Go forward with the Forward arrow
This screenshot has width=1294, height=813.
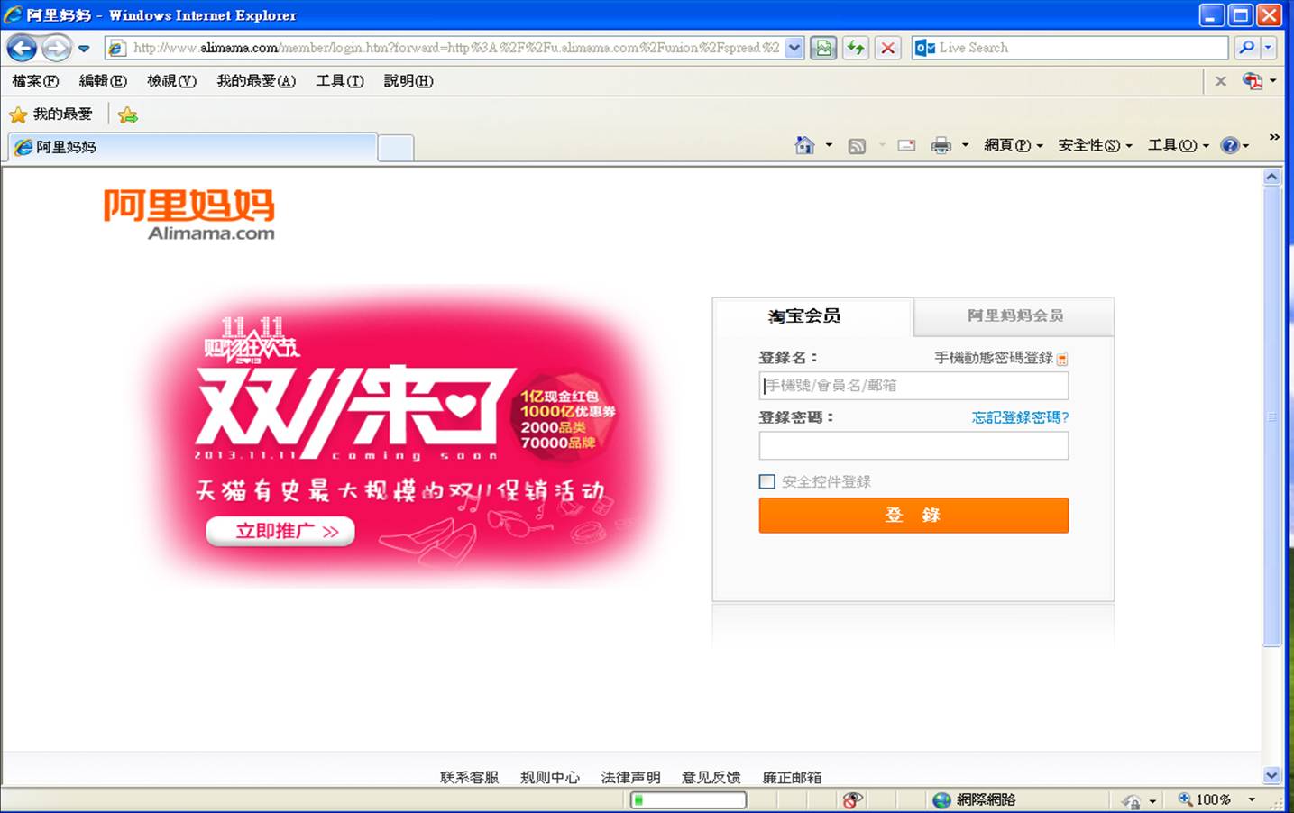pos(56,48)
